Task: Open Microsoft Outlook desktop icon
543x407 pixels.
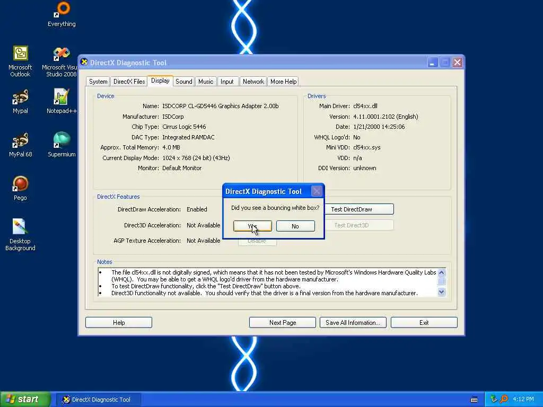Action: click(20, 61)
